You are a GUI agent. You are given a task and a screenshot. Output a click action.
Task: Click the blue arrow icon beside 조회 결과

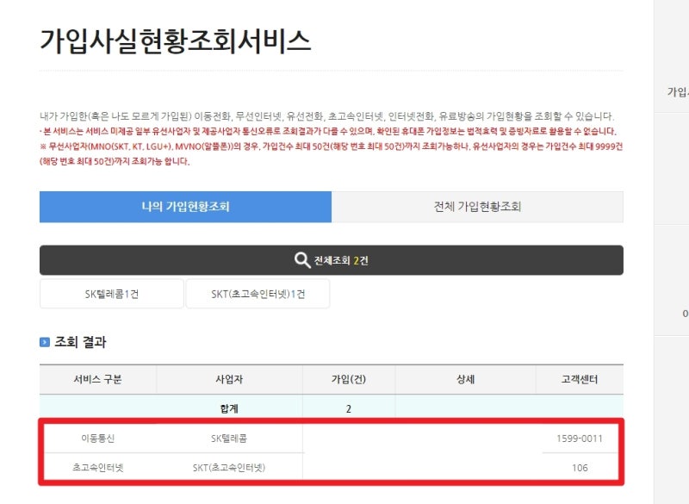[x=45, y=342]
